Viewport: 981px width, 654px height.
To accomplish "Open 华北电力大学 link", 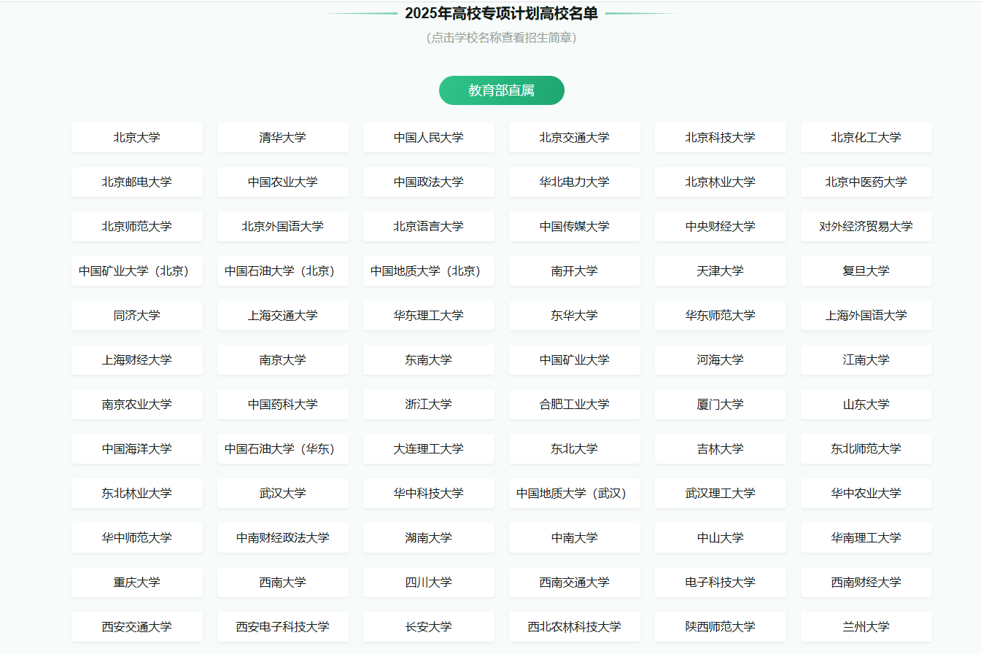I will coord(574,182).
